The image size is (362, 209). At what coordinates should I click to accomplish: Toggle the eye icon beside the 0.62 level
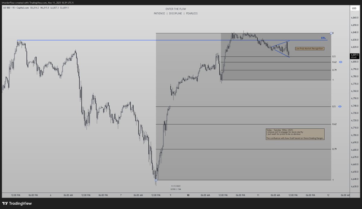pyautogui.click(x=341, y=62)
